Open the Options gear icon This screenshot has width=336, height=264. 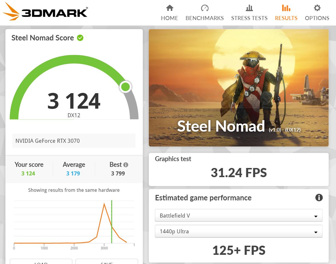click(317, 8)
